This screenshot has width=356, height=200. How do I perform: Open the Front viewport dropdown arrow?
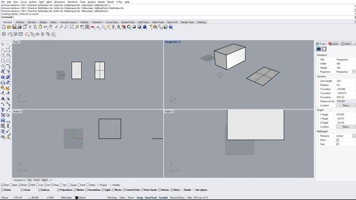[x=21, y=111]
